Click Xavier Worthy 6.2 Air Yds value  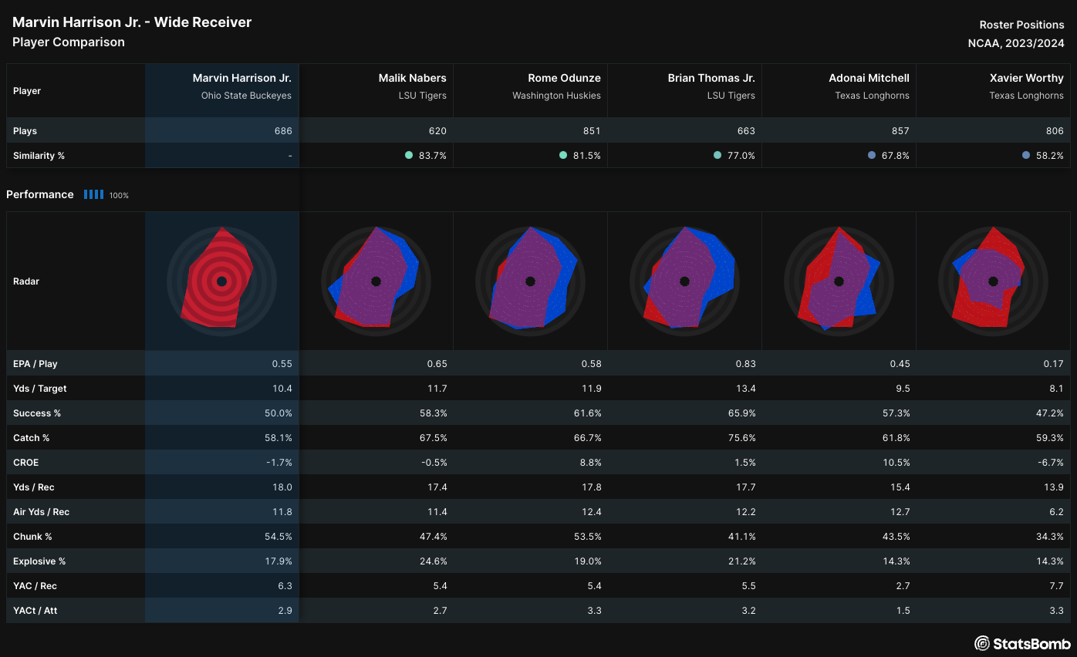coord(1058,512)
